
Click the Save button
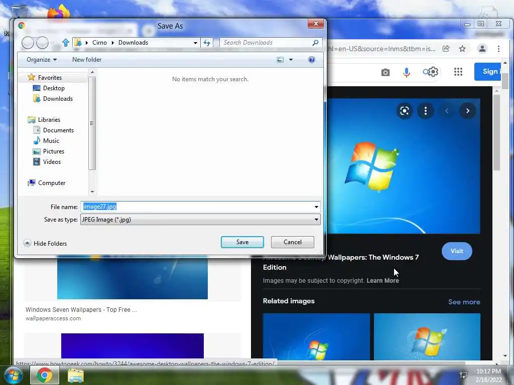[242, 242]
